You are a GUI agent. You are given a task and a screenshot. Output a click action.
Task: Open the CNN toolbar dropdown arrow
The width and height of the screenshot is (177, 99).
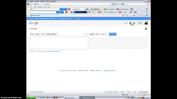click(122, 12)
